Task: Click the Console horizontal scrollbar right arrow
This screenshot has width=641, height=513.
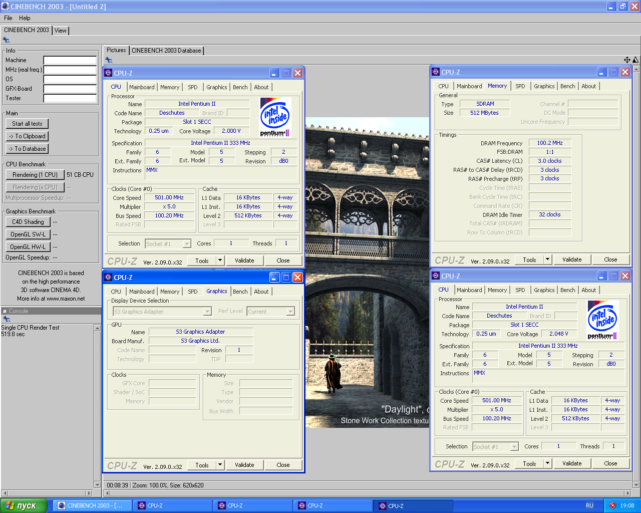Action: click(x=89, y=493)
